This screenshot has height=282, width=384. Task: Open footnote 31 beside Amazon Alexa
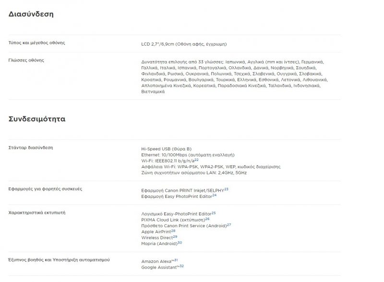[176, 260]
